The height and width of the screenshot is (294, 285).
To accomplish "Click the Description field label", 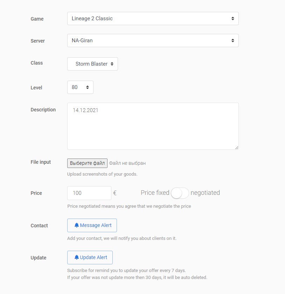I will [x=43, y=110].
